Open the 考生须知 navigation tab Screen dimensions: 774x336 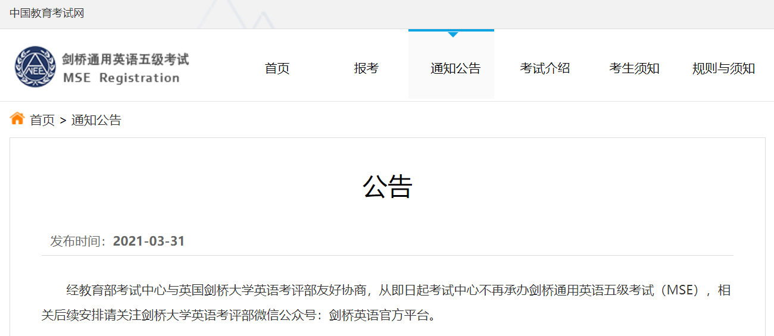click(634, 68)
